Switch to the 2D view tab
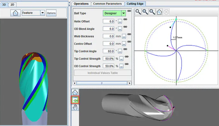The height and width of the screenshot is (126, 219). point(12,4)
